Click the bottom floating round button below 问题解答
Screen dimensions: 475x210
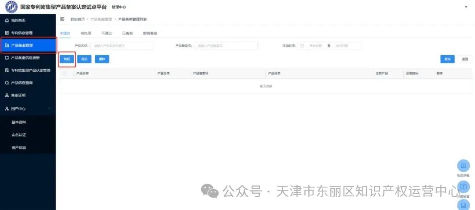pyautogui.click(x=463, y=206)
